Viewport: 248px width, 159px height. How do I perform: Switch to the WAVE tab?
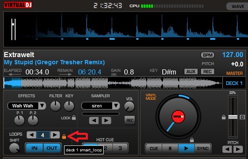238,6
